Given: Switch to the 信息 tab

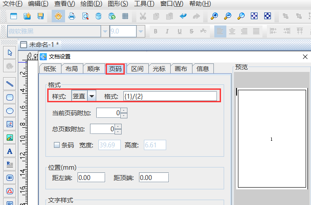Looking at the screenshot, I should (x=203, y=69).
